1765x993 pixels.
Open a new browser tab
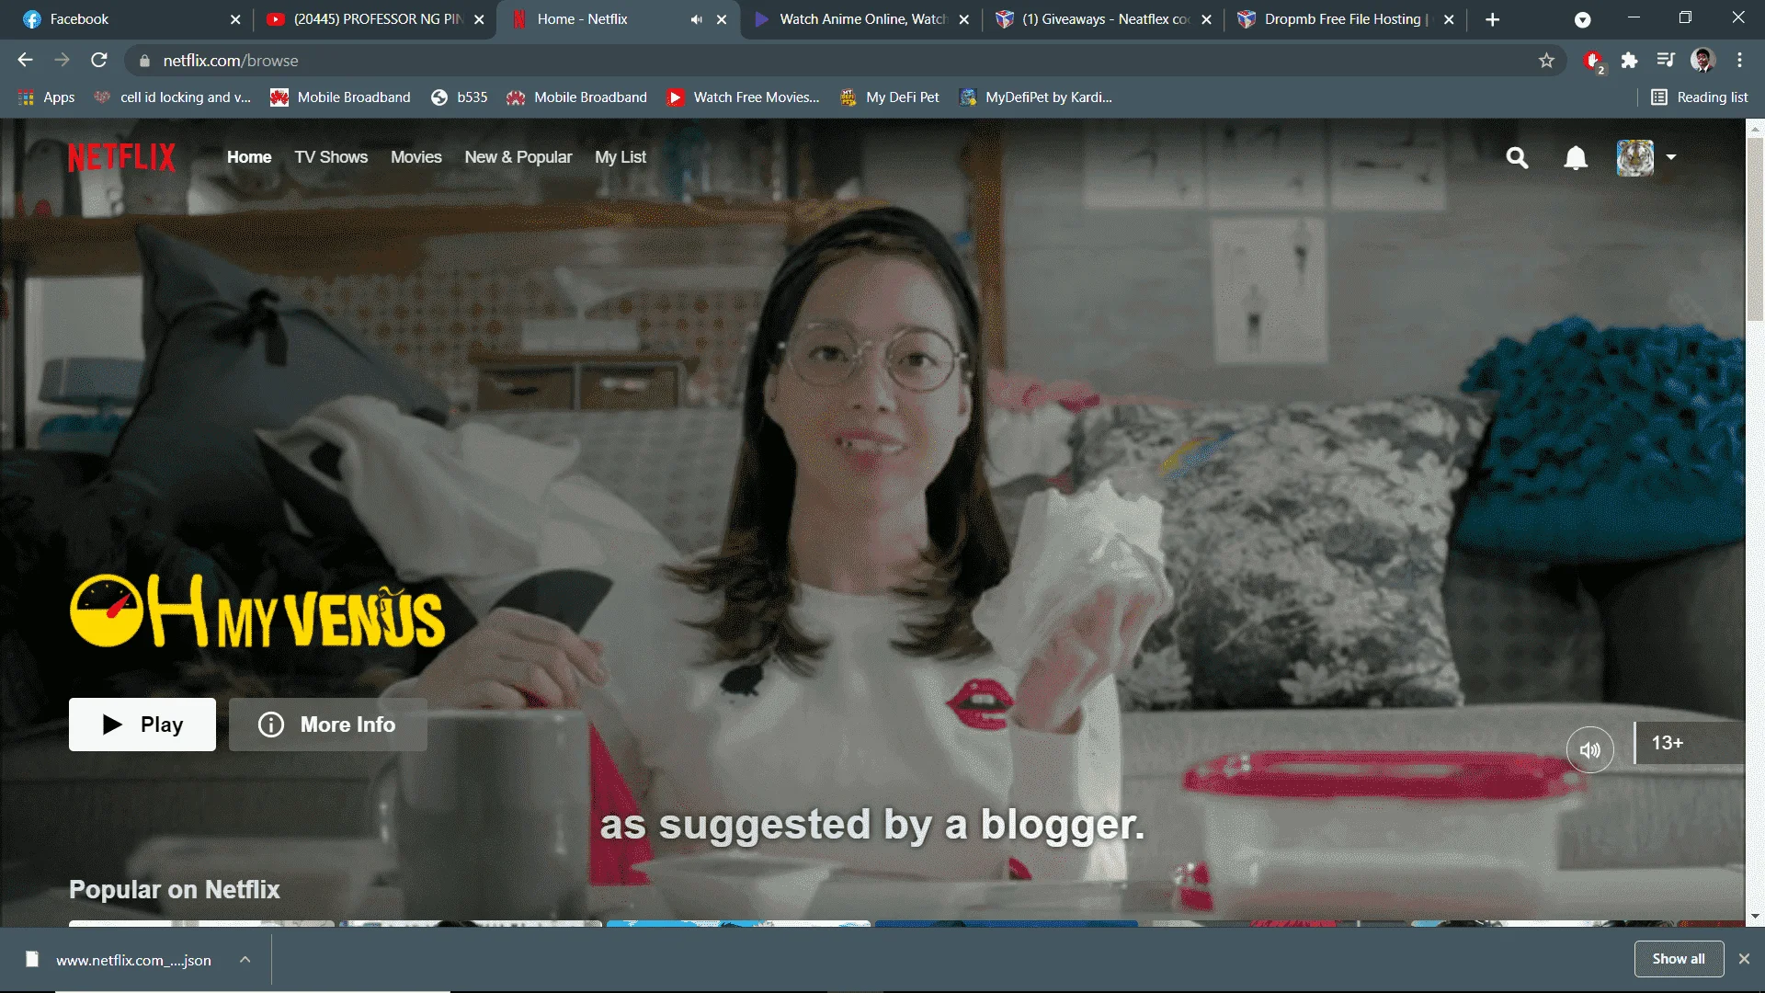(x=1492, y=19)
